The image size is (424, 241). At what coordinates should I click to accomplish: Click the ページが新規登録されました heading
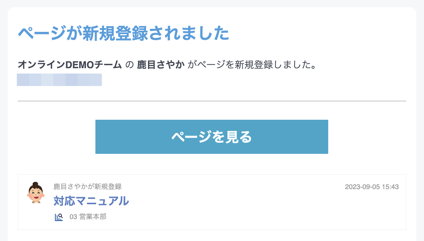(x=123, y=33)
